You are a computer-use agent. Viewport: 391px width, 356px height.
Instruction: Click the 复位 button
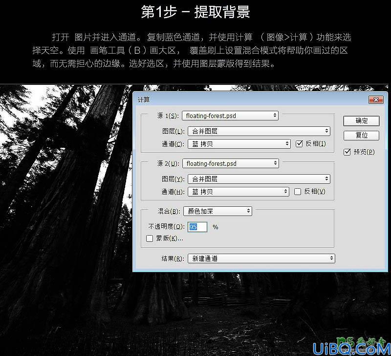coord(361,136)
